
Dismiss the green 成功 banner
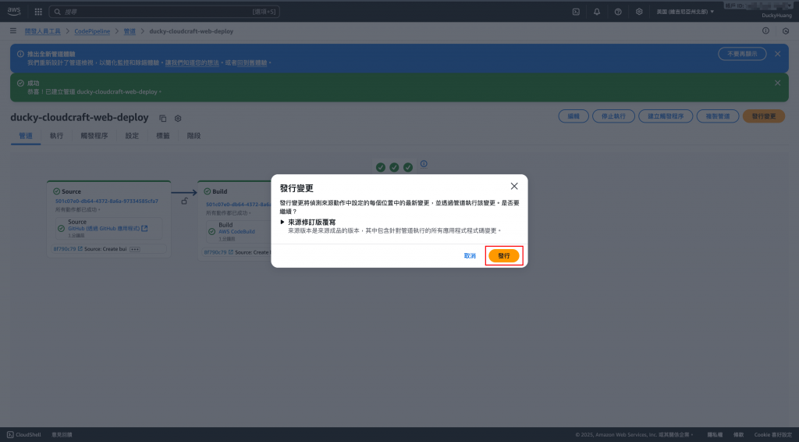tap(778, 83)
